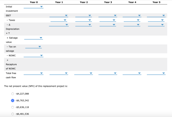The image size is (172, 117).
Task: Expand the Taxes Year 4 dropdown
Action: coord(132,20)
